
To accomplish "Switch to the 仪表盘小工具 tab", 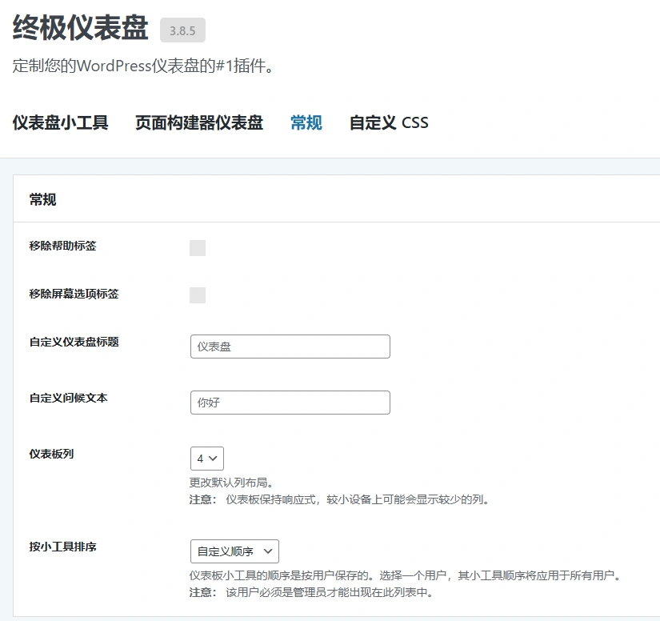I will tap(60, 122).
